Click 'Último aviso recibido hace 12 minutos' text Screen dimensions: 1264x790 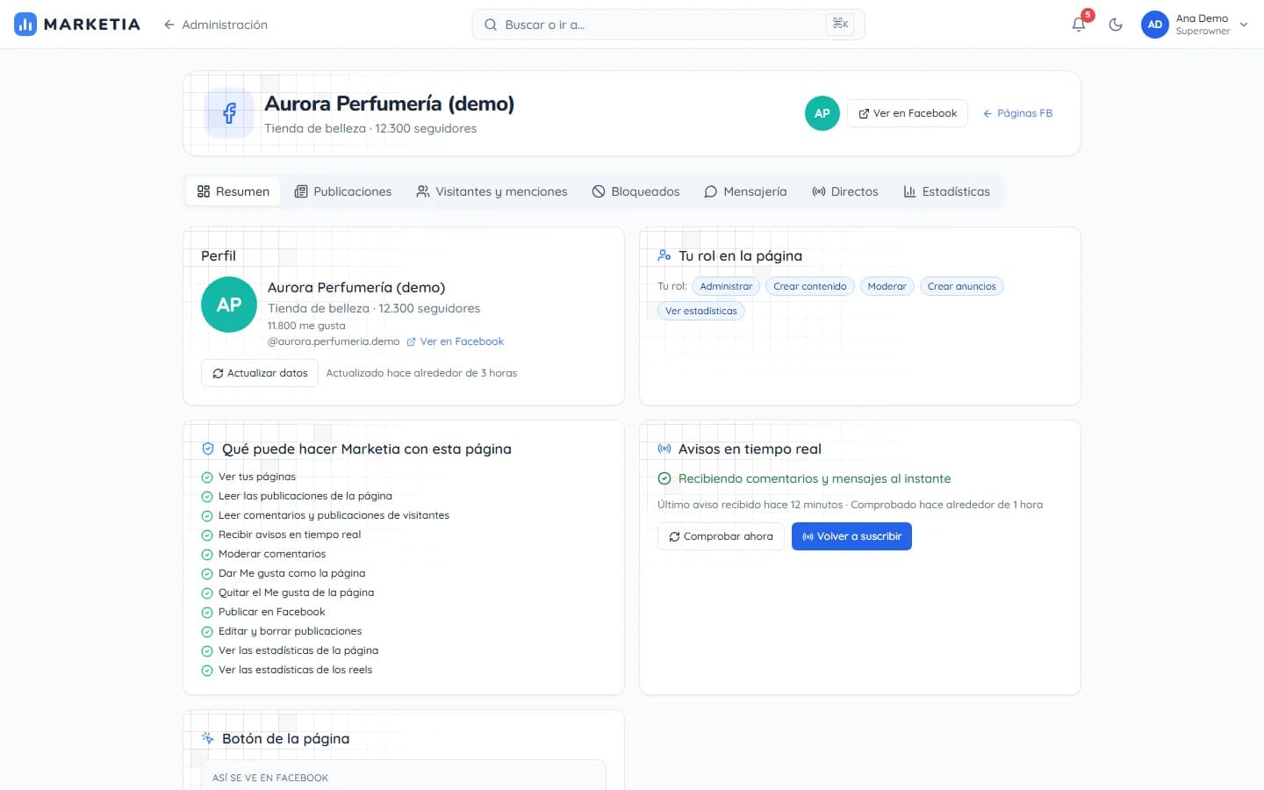(750, 505)
